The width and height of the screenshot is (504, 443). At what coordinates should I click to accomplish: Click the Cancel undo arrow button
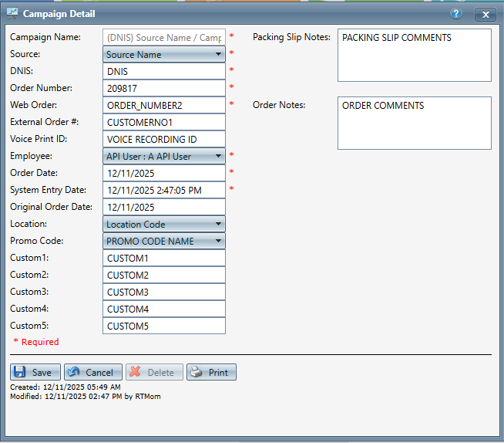[x=93, y=372]
